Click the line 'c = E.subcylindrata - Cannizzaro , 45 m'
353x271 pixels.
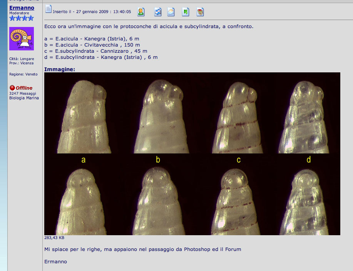[96, 51]
